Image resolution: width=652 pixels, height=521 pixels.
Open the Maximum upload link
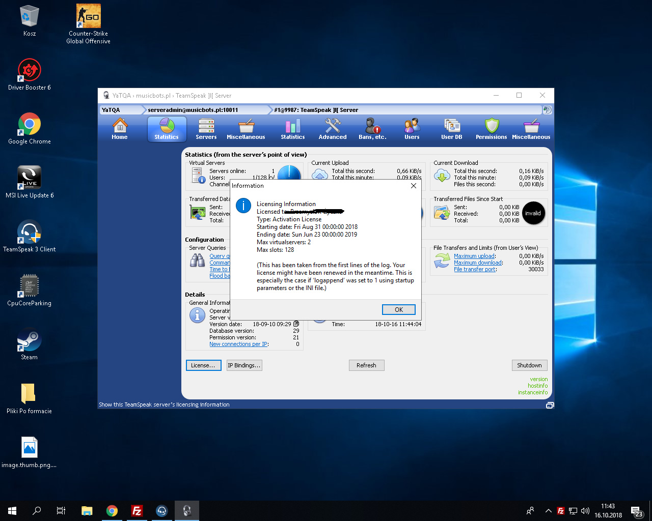[474, 256]
